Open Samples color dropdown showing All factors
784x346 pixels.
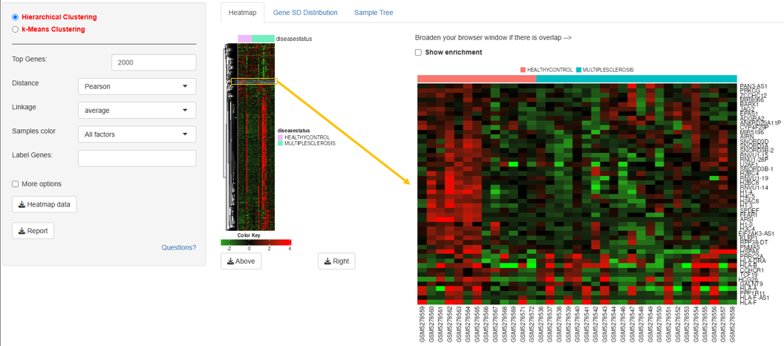pos(137,134)
